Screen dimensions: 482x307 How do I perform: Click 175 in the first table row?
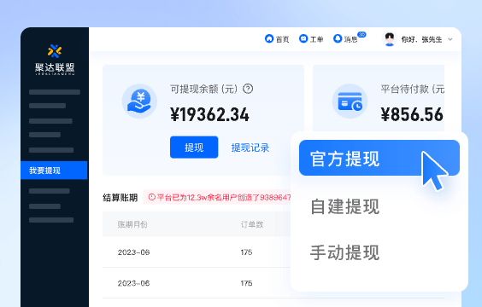[246, 252]
